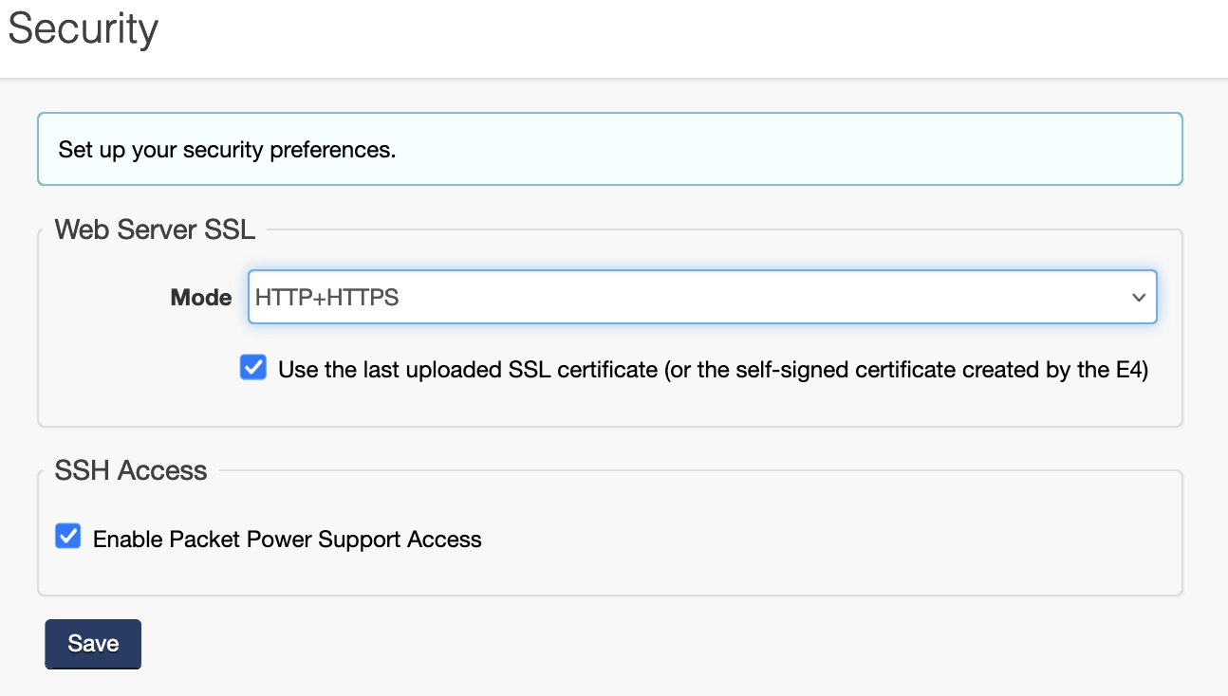This screenshot has width=1228, height=696.
Task: Select the Web Server SSL section title
Action: click(155, 229)
